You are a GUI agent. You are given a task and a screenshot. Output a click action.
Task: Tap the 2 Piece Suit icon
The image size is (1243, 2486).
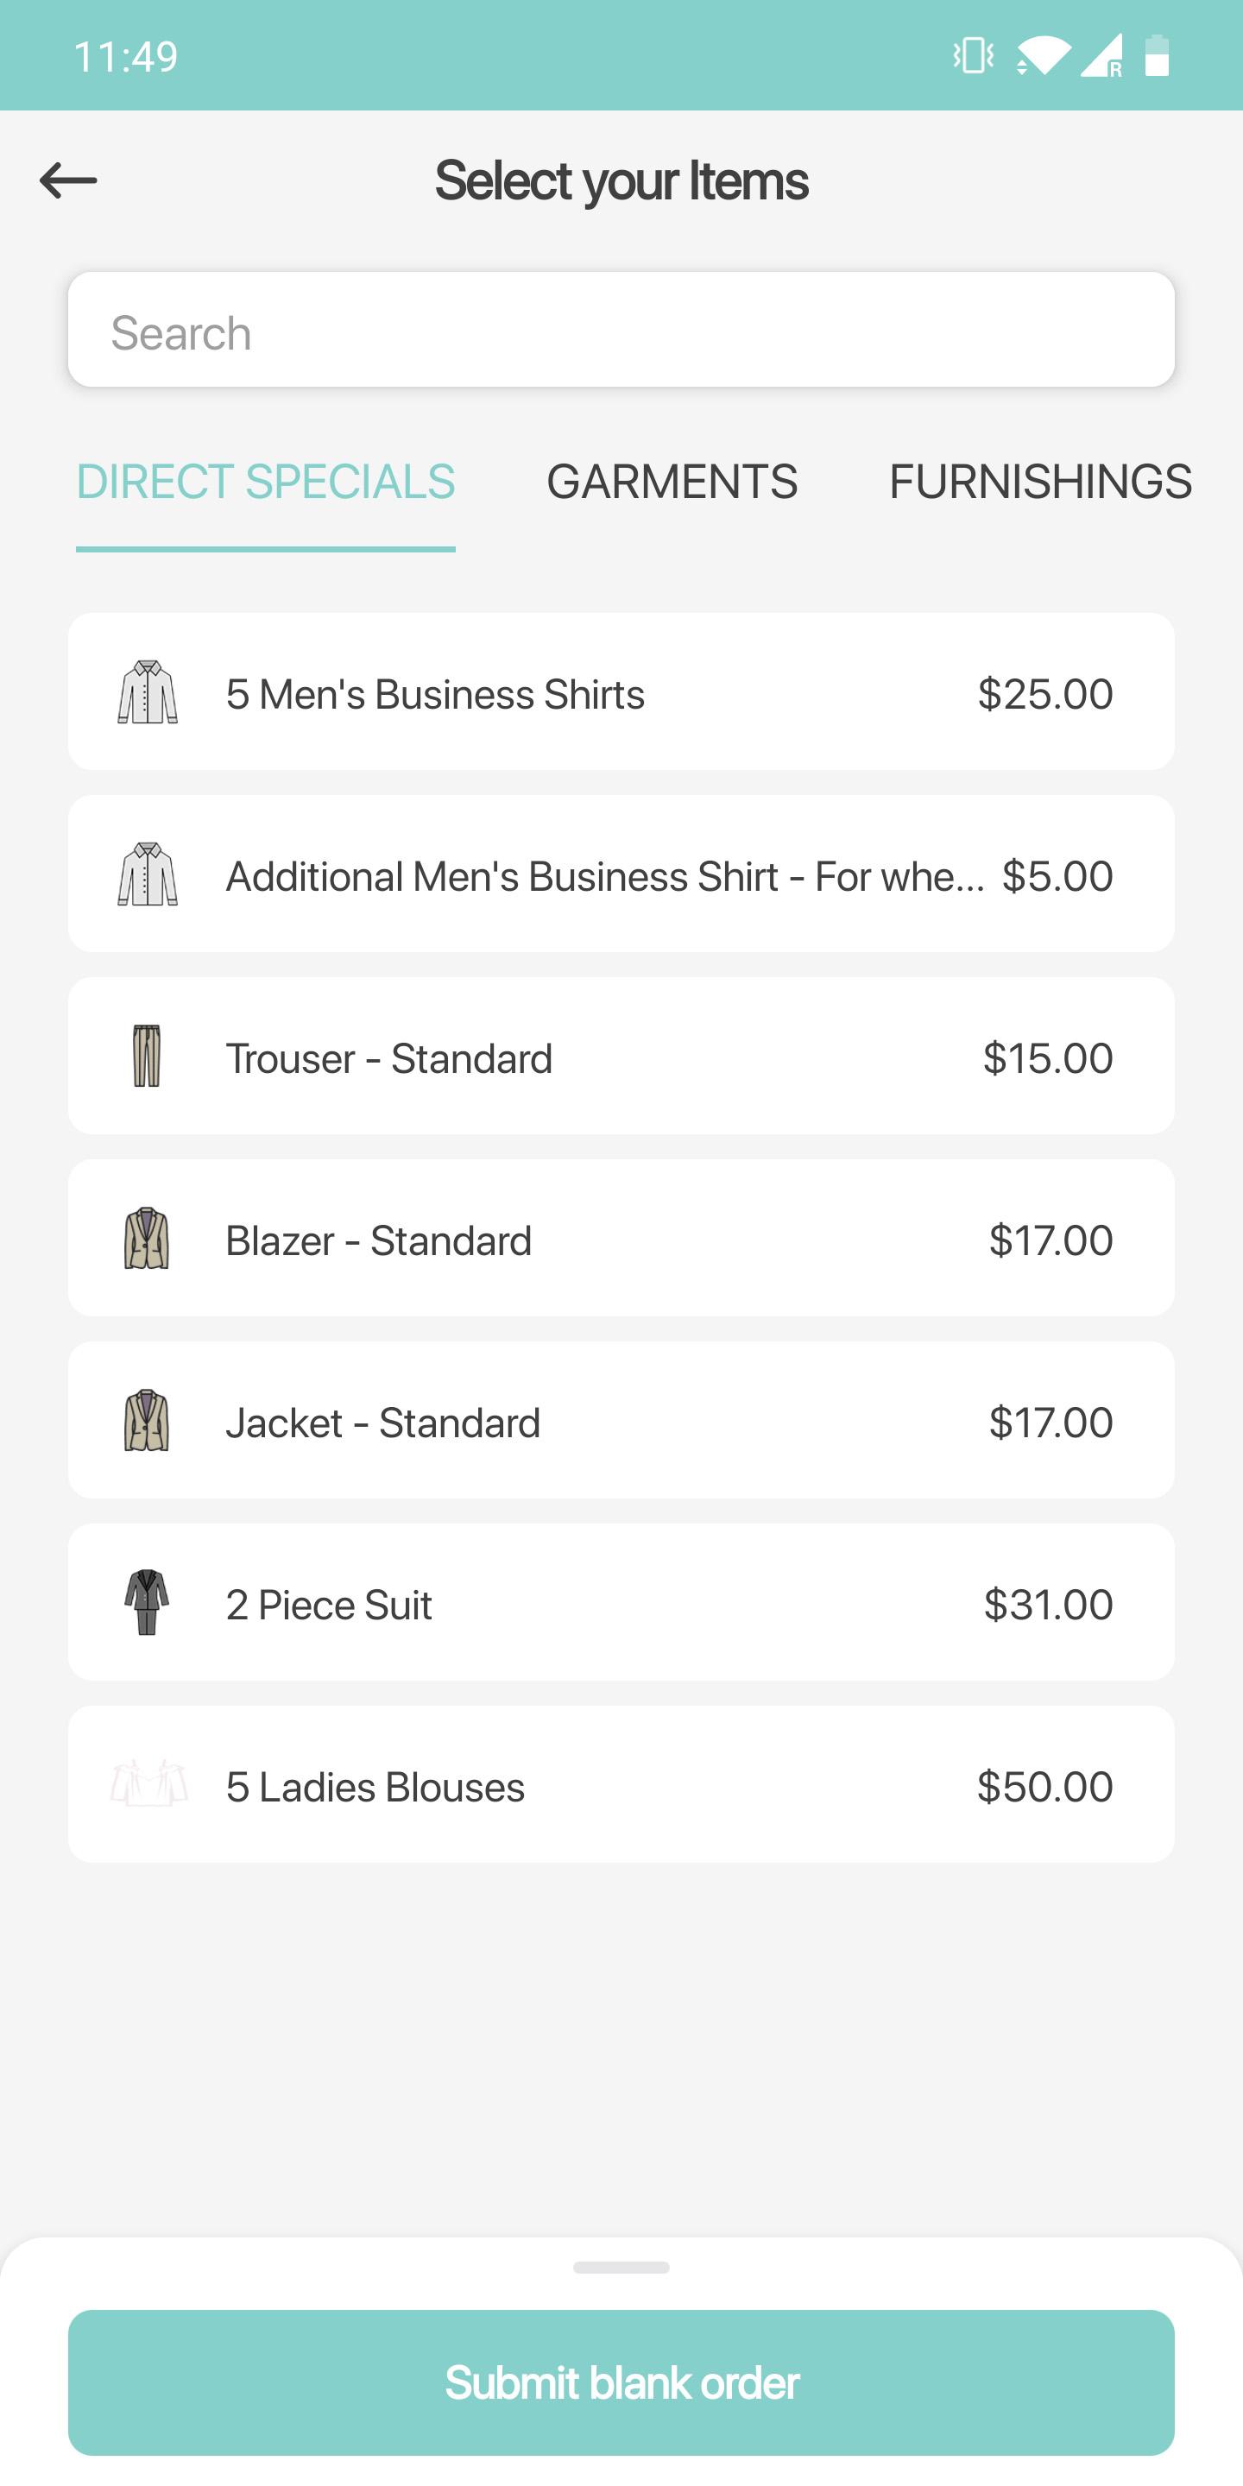coord(147,1602)
